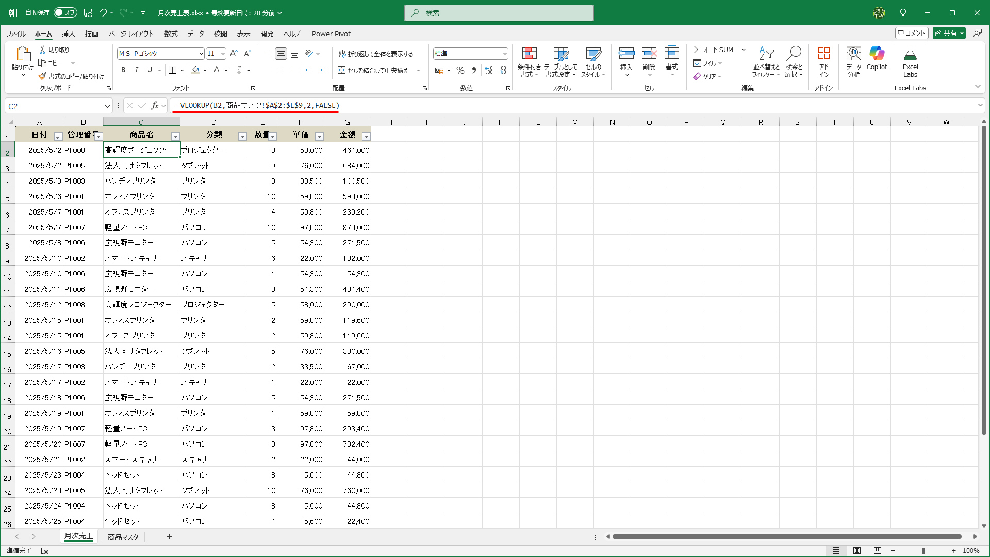Expand the number format combo box
This screenshot has width=990, height=557.
pos(504,54)
